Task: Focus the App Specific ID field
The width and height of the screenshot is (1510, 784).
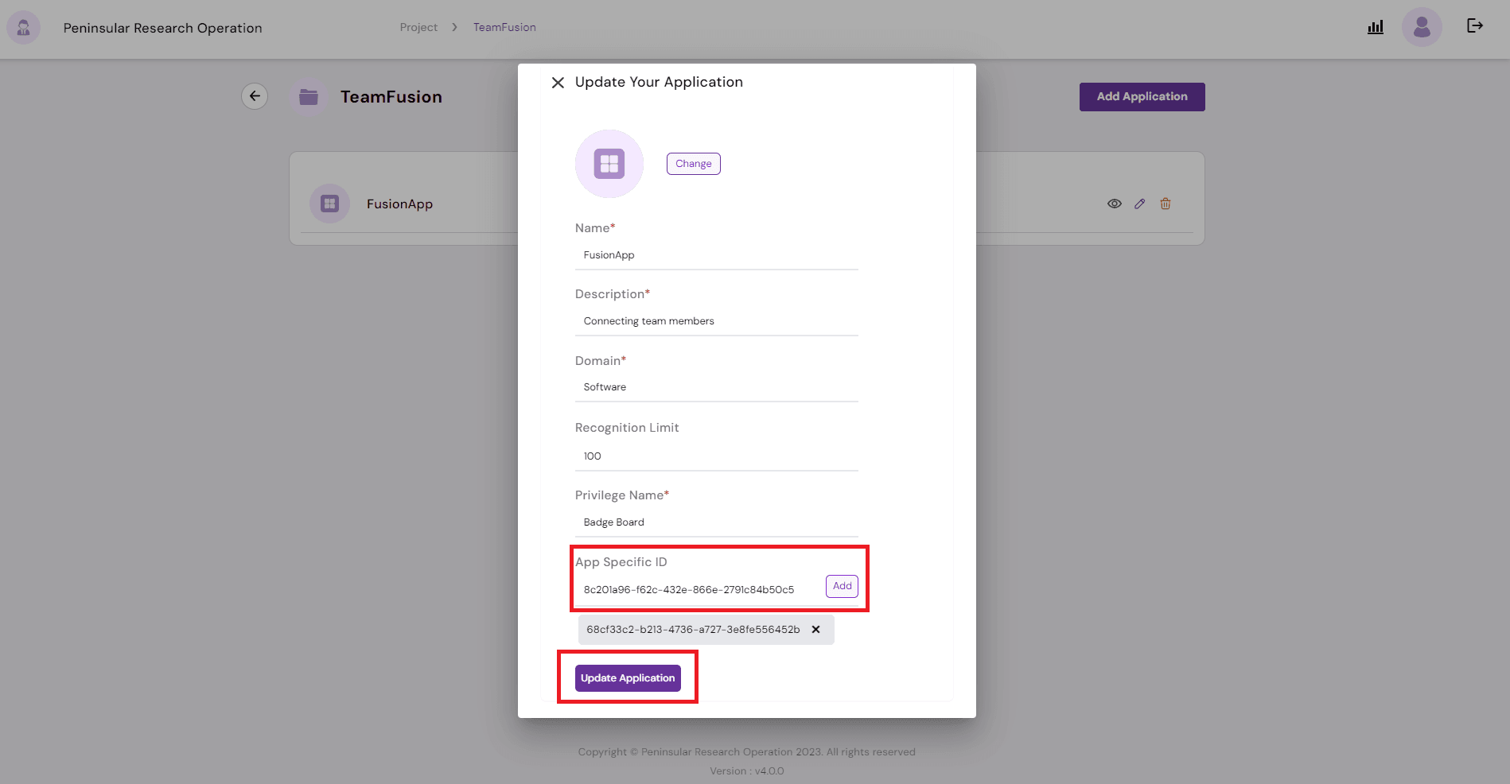Action: [x=699, y=590]
